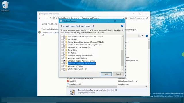Image resolution: width=184 pixels, height=103 pixels.
Task: Click the back arrow in Programs and Features
Action: pos(40,18)
